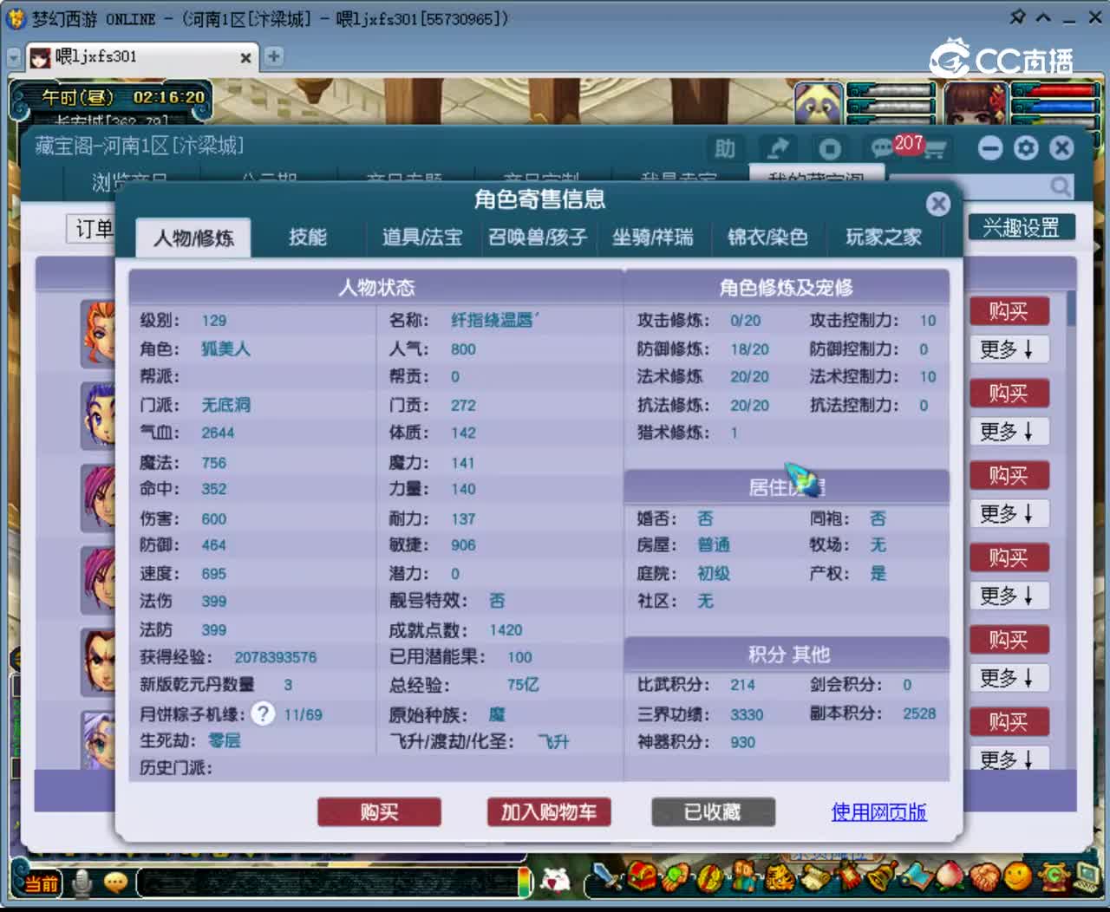
Task: Close the 角色寄售信息 dialog
Action: (x=937, y=204)
